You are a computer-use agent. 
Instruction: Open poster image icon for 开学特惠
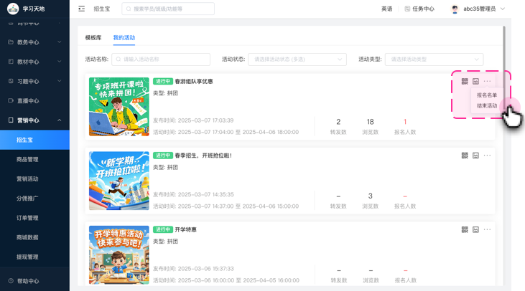tap(475, 229)
